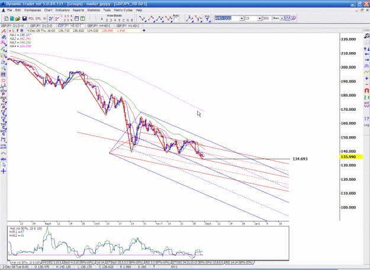
Task: Select the MAOSC indicator tab
Action: (x=52, y=262)
